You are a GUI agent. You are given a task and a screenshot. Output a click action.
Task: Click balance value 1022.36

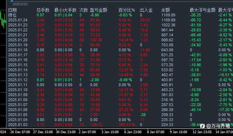169,25
